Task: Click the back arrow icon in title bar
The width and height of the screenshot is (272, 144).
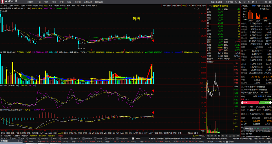Action: tap(257, 2)
